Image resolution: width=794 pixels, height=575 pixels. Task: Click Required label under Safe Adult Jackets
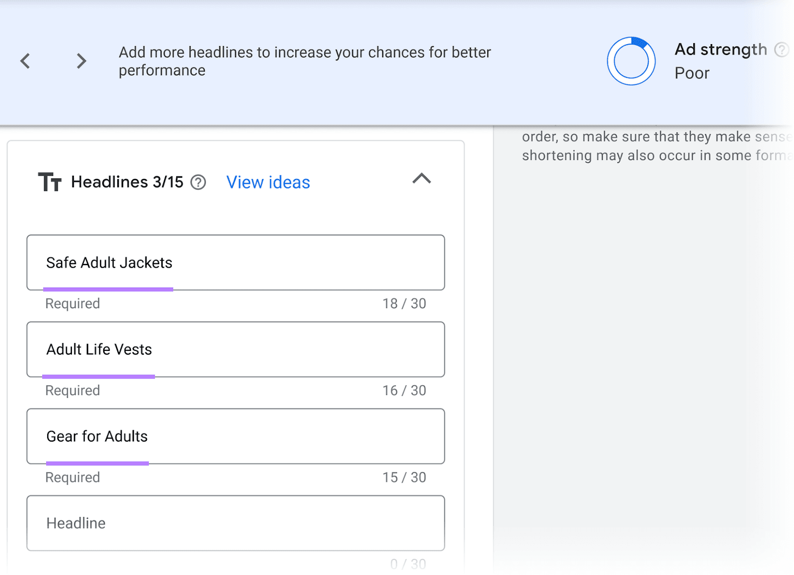[72, 303]
